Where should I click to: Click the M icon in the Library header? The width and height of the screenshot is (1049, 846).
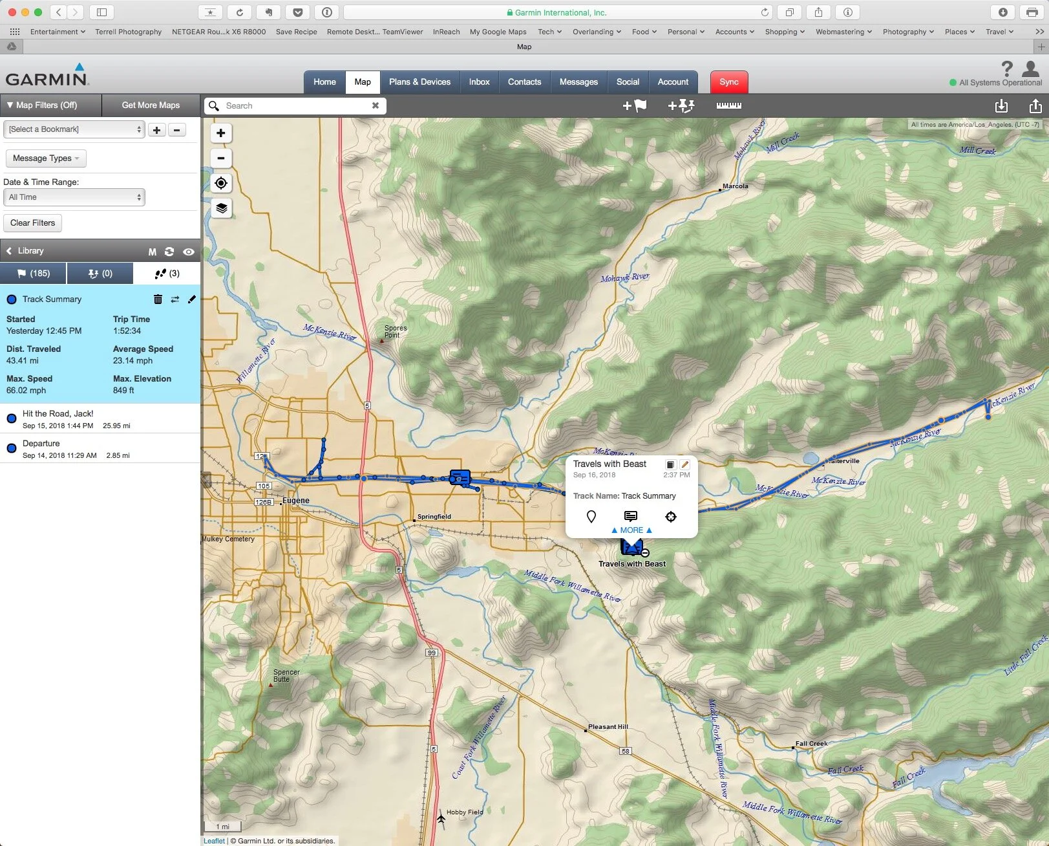point(153,252)
